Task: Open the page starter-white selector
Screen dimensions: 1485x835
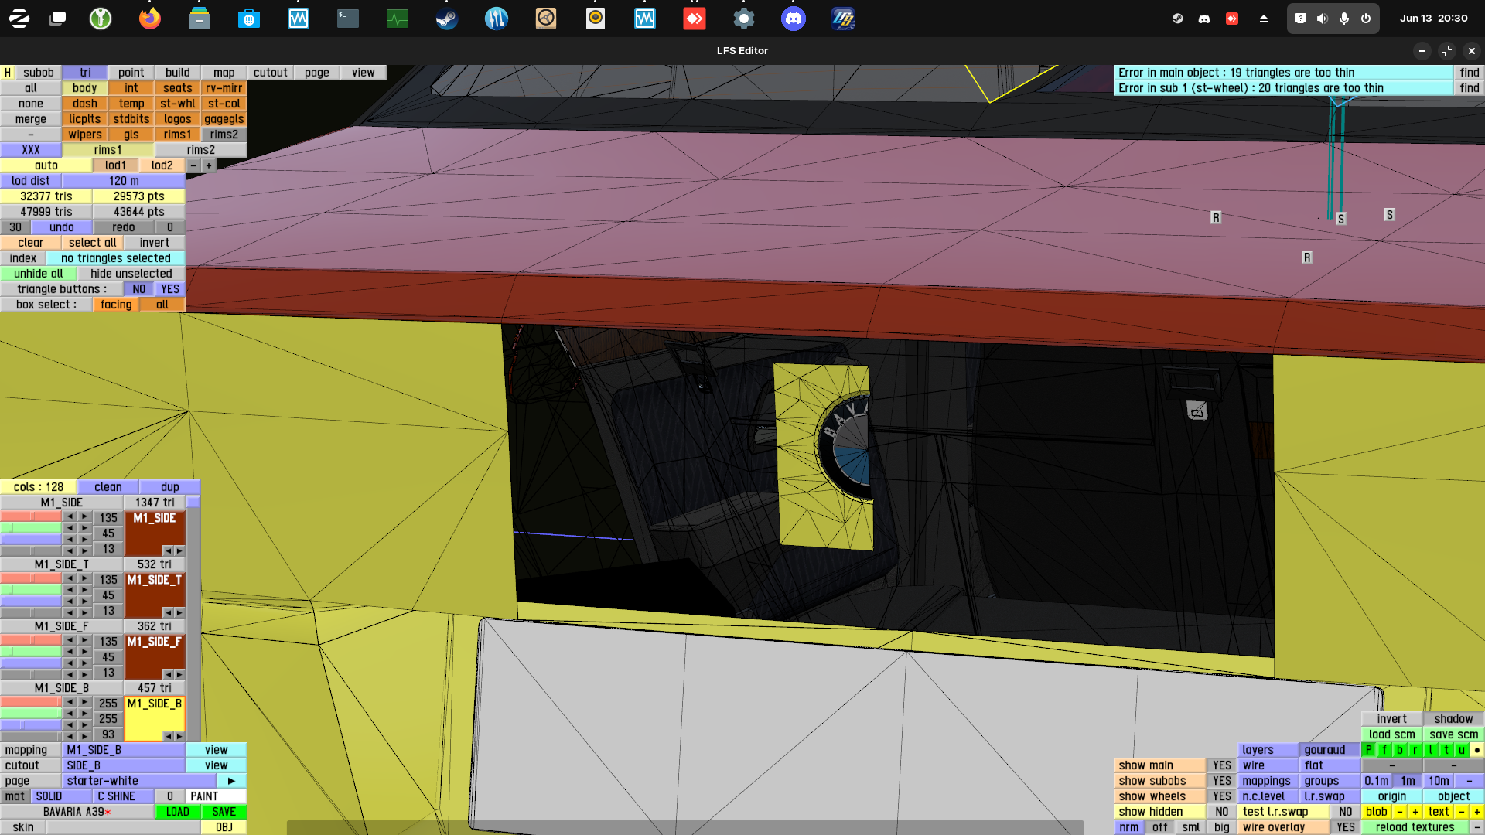Action: click(x=139, y=781)
